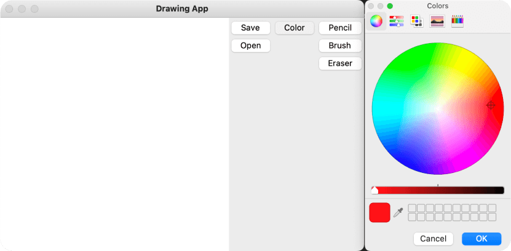The width and height of the screenshot is (511, 251).
Task: Select the Eraser tool button
Action: [x=340, y=63]
